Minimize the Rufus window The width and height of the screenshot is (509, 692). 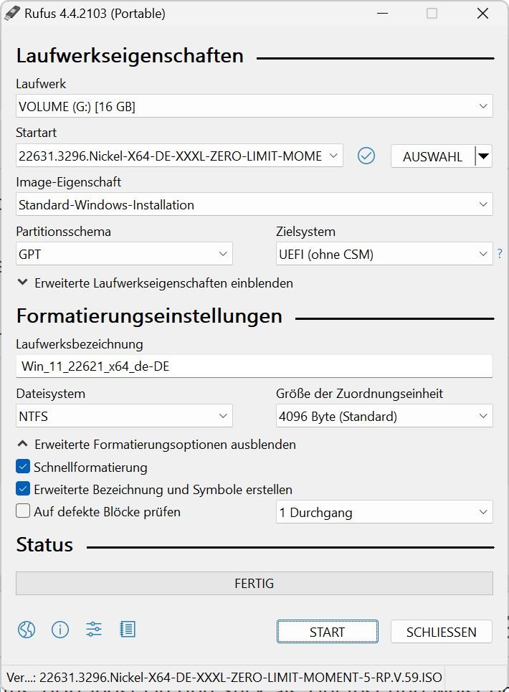click(382, 13)
